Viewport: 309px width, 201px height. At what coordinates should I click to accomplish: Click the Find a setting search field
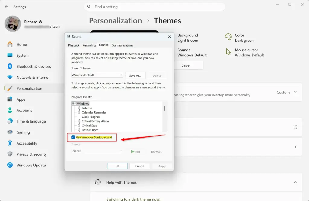tap(154, 7)
